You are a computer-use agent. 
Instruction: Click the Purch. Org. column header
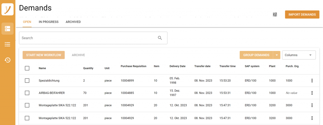292,66
